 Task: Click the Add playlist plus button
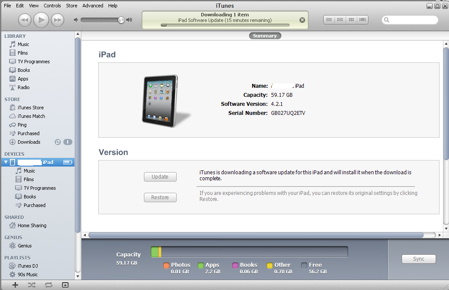pos(15,285)
